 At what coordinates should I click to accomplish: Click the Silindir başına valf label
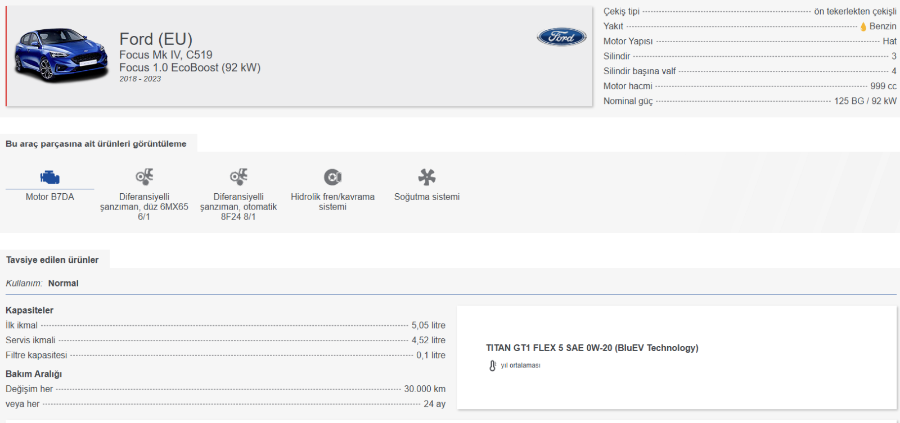tap(640, 71)
